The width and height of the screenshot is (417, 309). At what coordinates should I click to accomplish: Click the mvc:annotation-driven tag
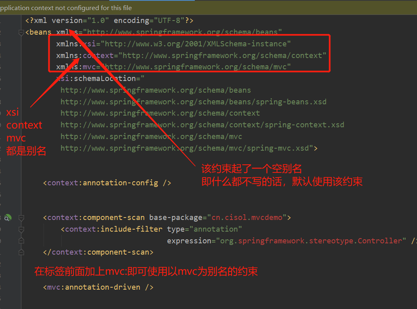click(98, 287)
